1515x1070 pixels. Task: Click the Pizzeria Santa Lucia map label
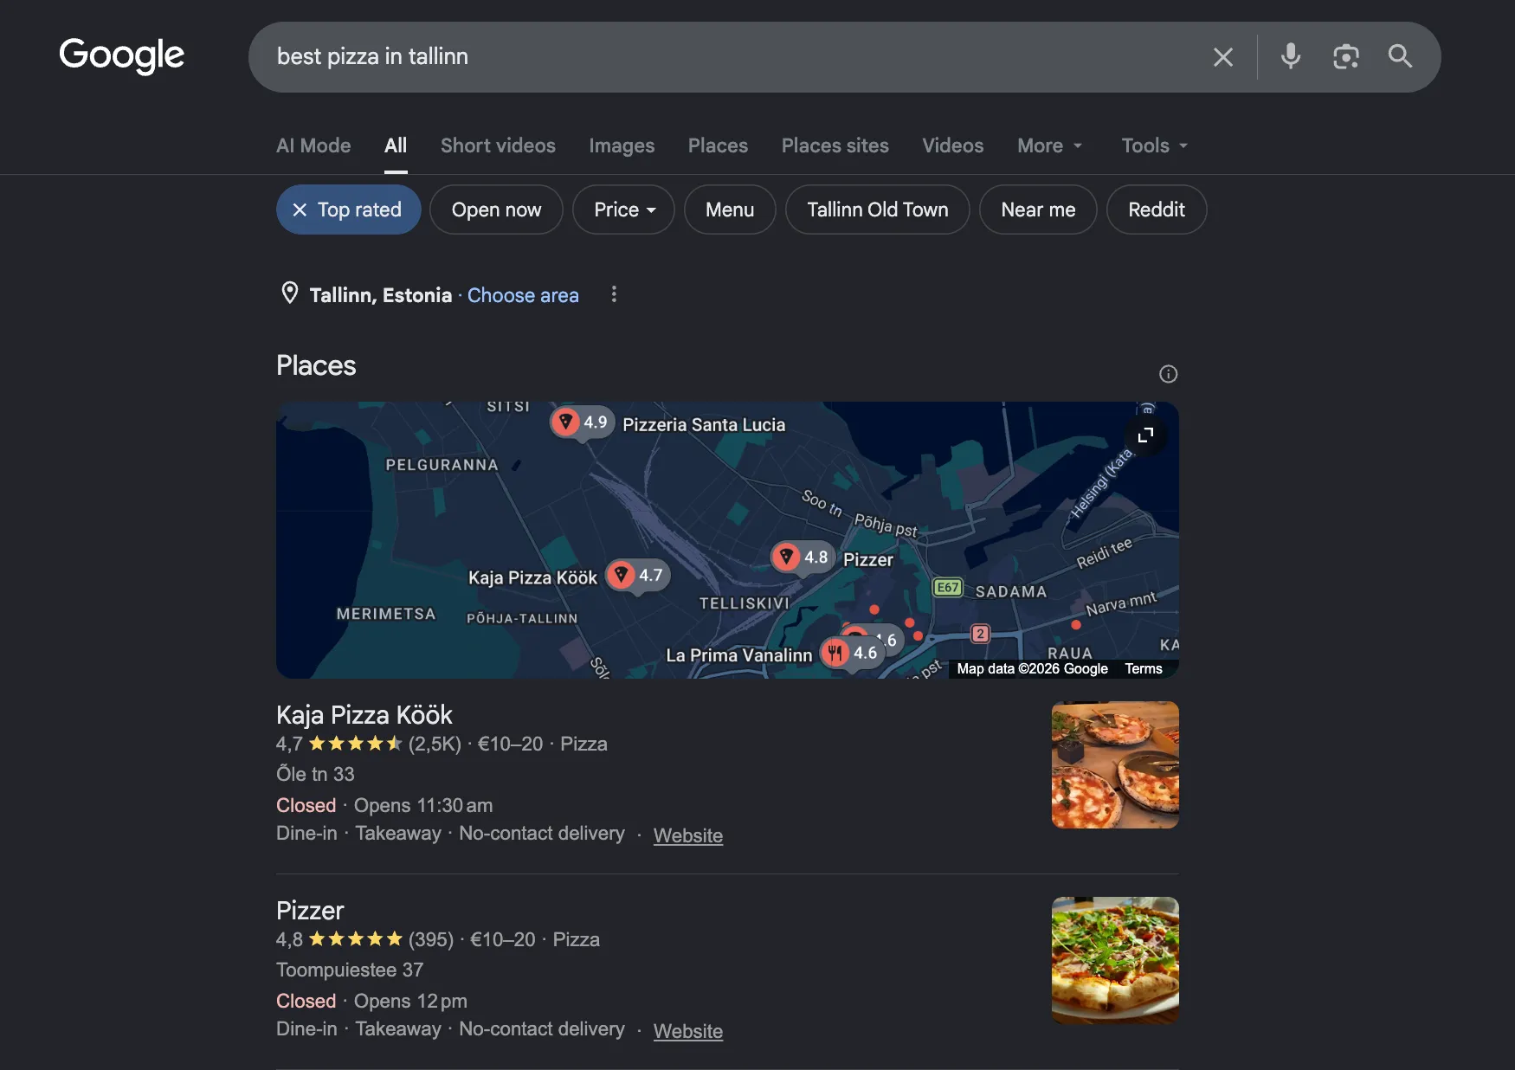click(704, 424)
